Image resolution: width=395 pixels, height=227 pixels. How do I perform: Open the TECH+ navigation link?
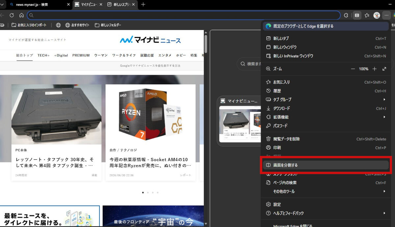[43, 55]
